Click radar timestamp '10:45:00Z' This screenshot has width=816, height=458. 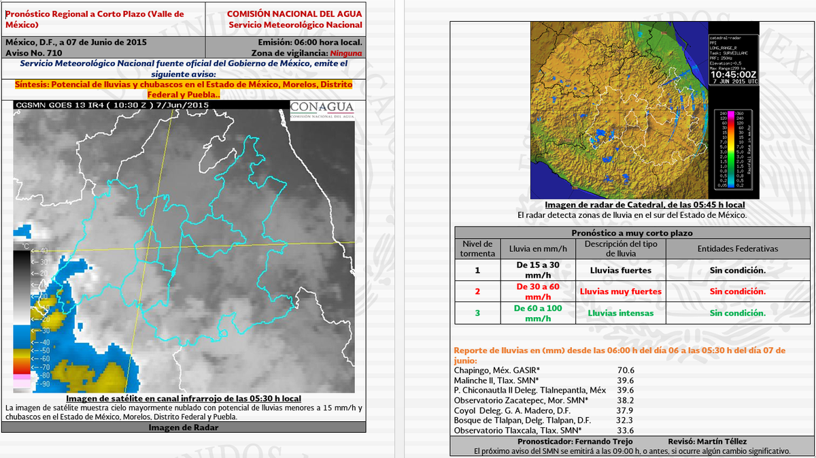(x=732, y=74)
